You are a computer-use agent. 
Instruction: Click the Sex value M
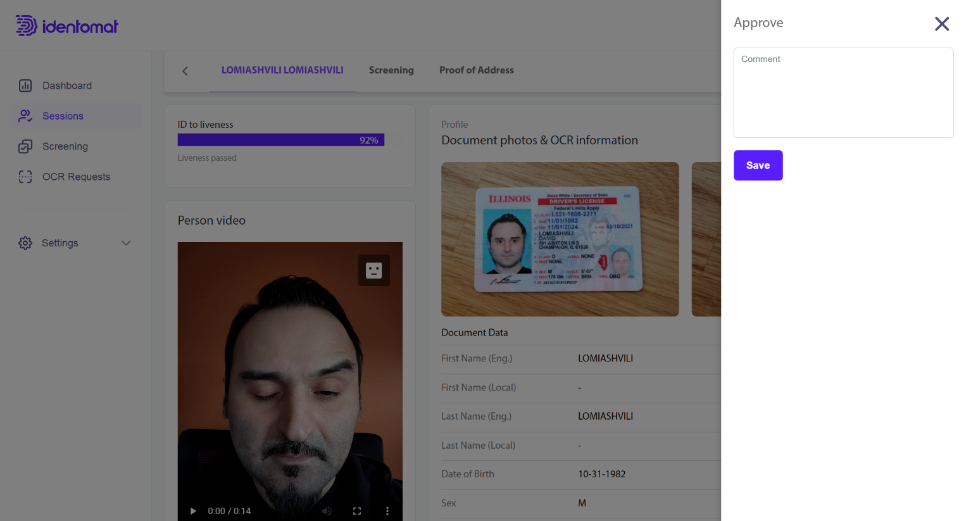[582, 503]
